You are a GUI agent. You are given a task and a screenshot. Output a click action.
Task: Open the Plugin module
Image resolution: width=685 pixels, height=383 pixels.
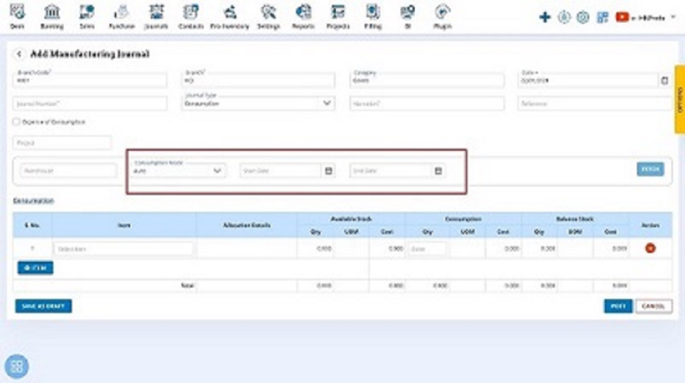coord(442,16)
